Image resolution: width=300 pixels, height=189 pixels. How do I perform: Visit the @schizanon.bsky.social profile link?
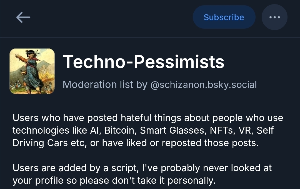coord(203,85)
